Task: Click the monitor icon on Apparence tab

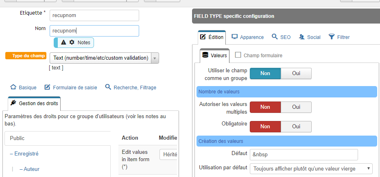Action: click(x=234, y=37)
